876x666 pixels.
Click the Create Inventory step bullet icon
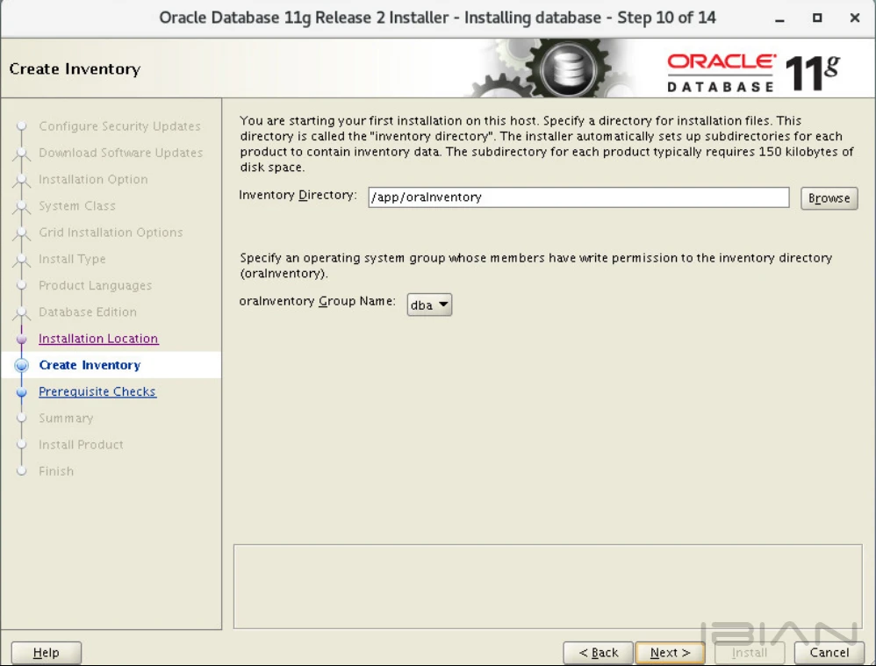coord(22,365)
